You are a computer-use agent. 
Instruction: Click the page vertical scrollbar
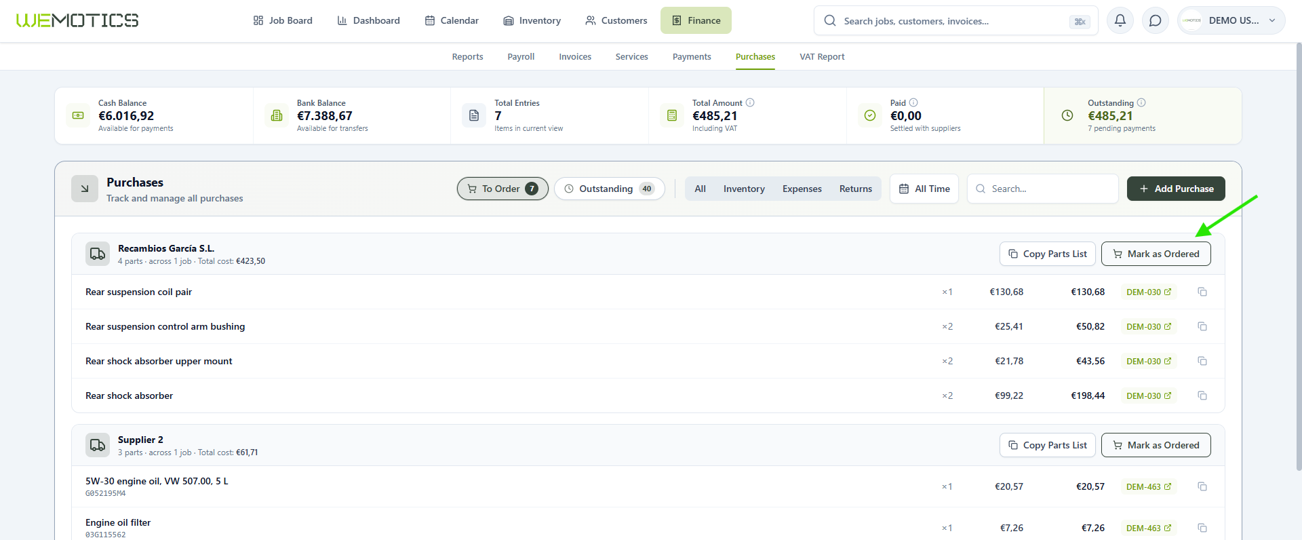[x=1299, y=258]
